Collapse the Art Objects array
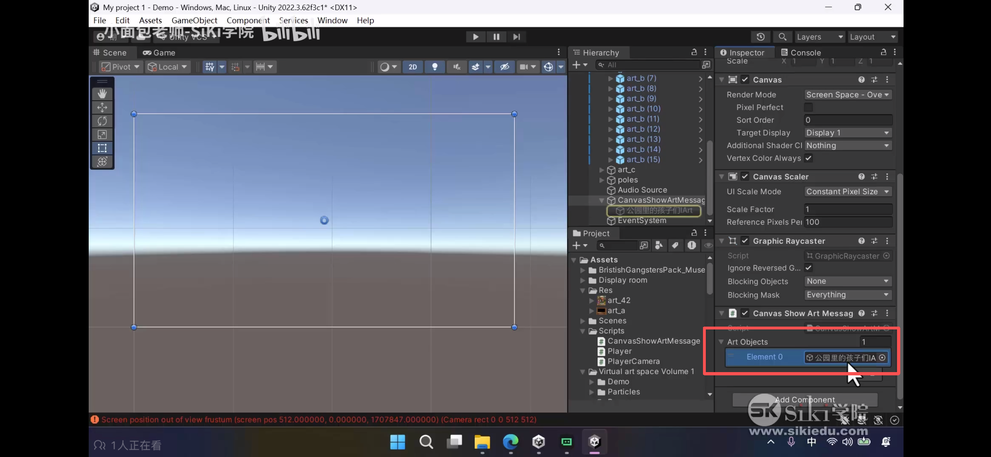 tap(721, 342)
